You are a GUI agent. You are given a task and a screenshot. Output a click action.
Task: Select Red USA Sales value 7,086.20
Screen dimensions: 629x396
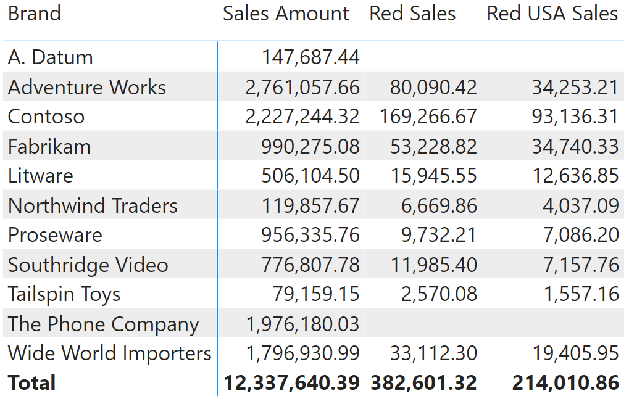(x=581, y=235)
